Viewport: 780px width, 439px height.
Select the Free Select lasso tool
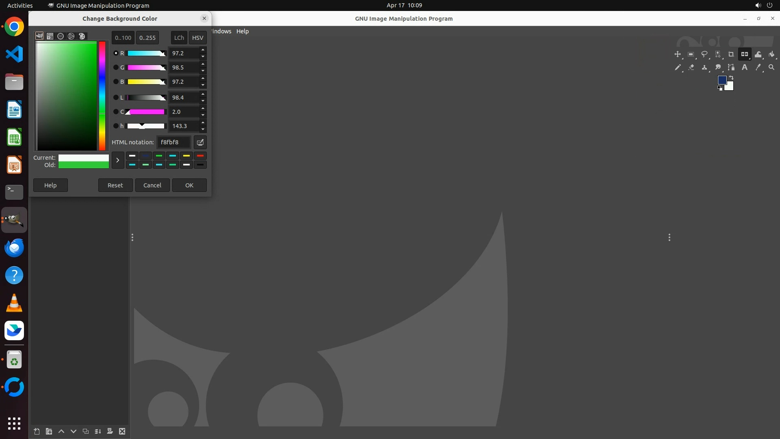coord(704,54)
